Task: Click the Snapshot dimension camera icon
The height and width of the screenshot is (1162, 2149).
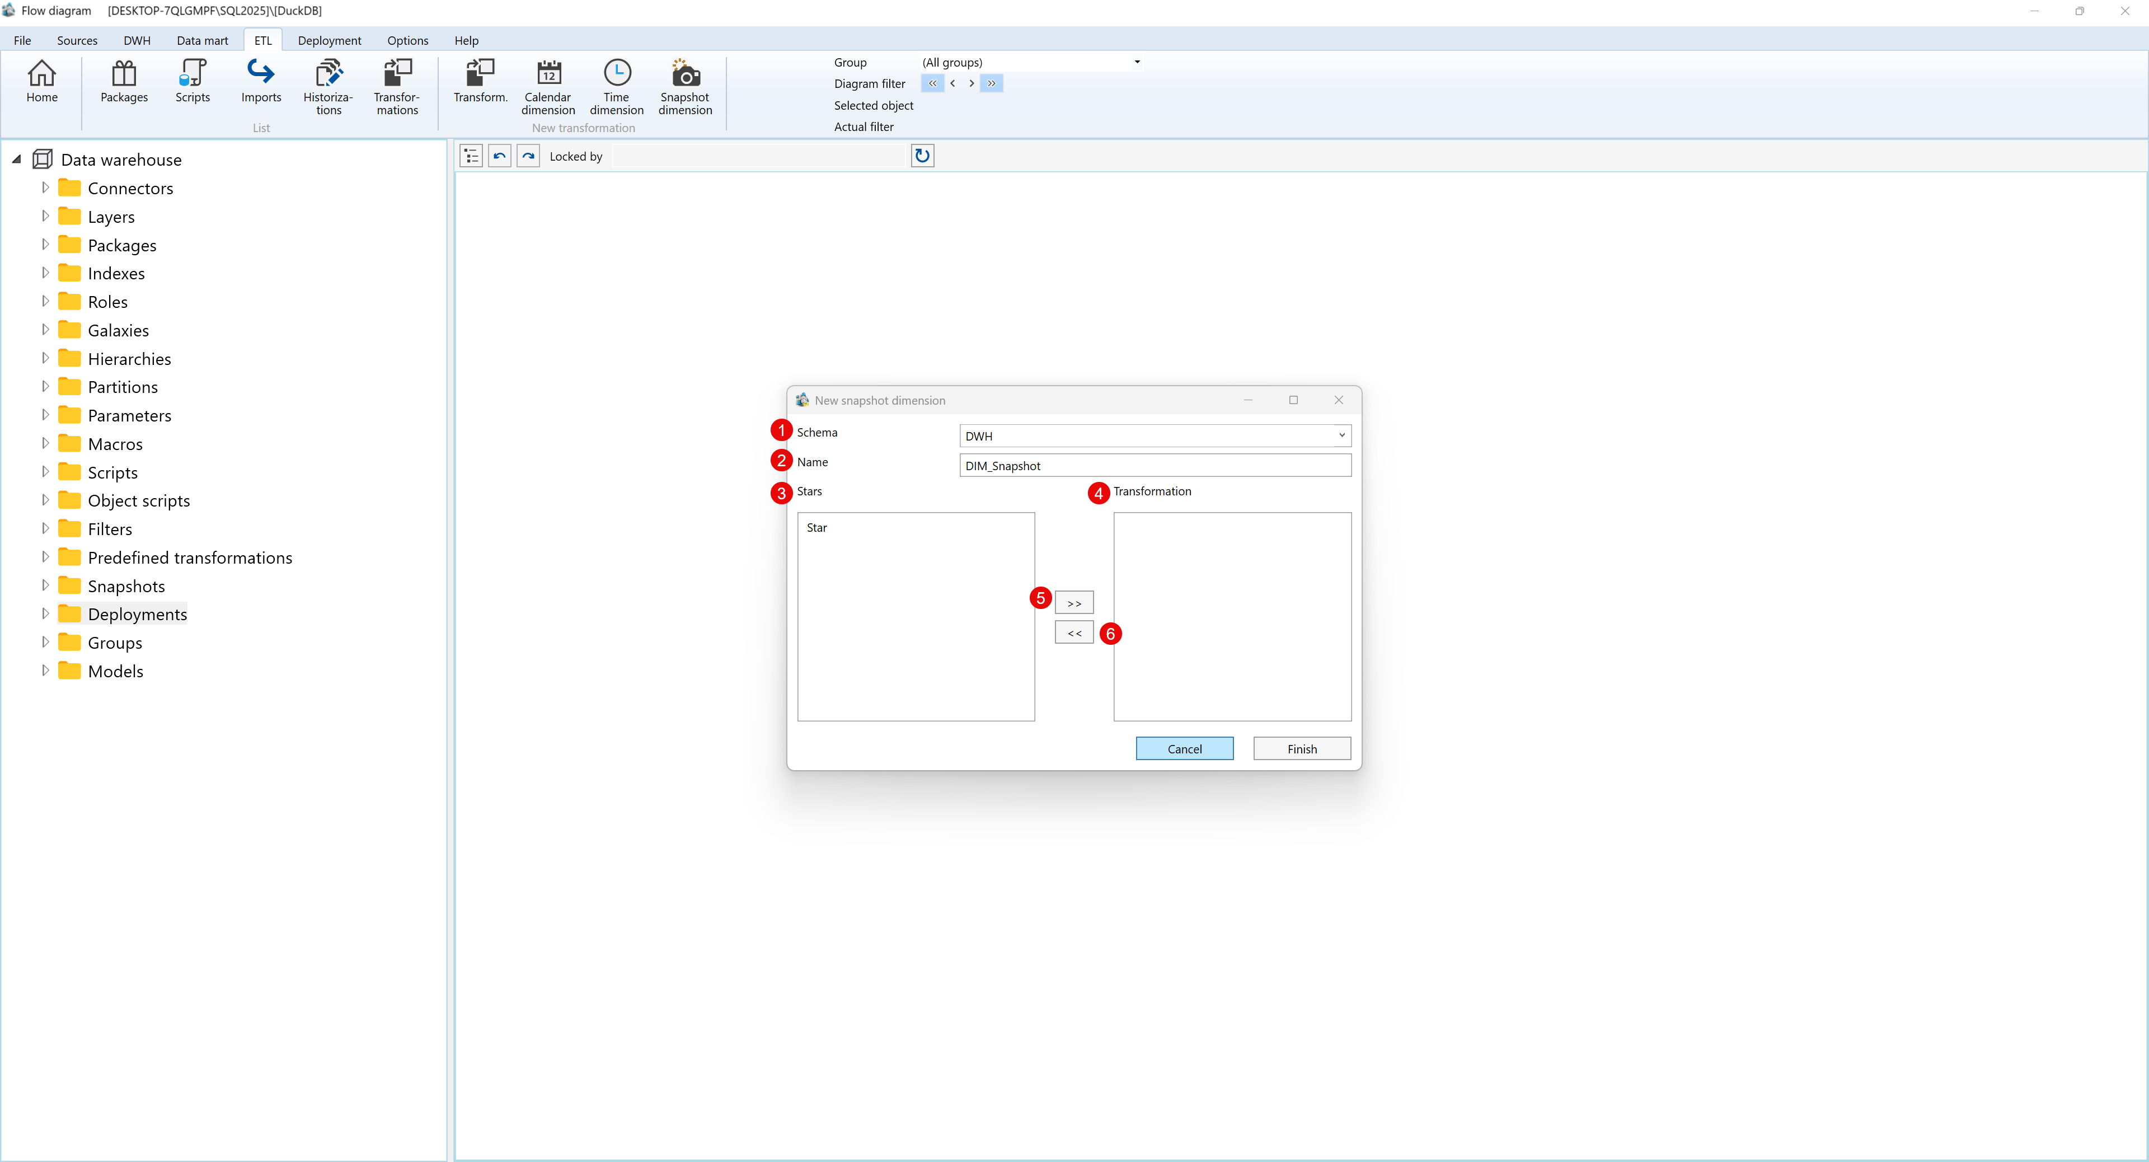Action: [685, 74]
